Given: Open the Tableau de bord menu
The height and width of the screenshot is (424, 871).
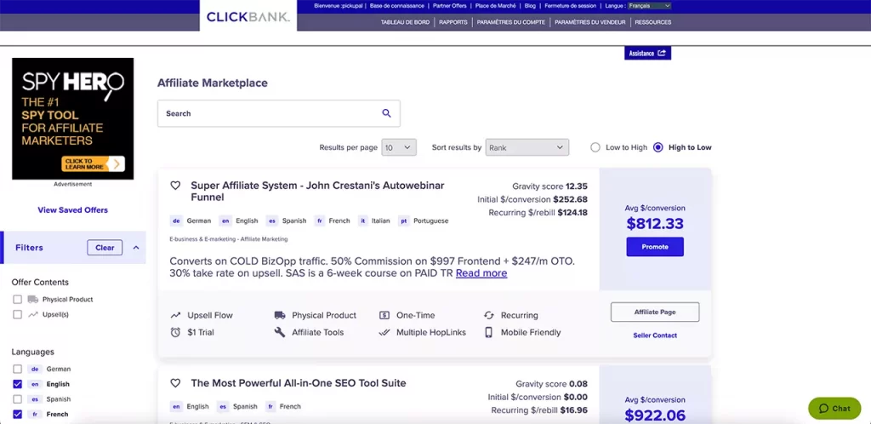Looking at the screenshot, I should coord(405,22).
